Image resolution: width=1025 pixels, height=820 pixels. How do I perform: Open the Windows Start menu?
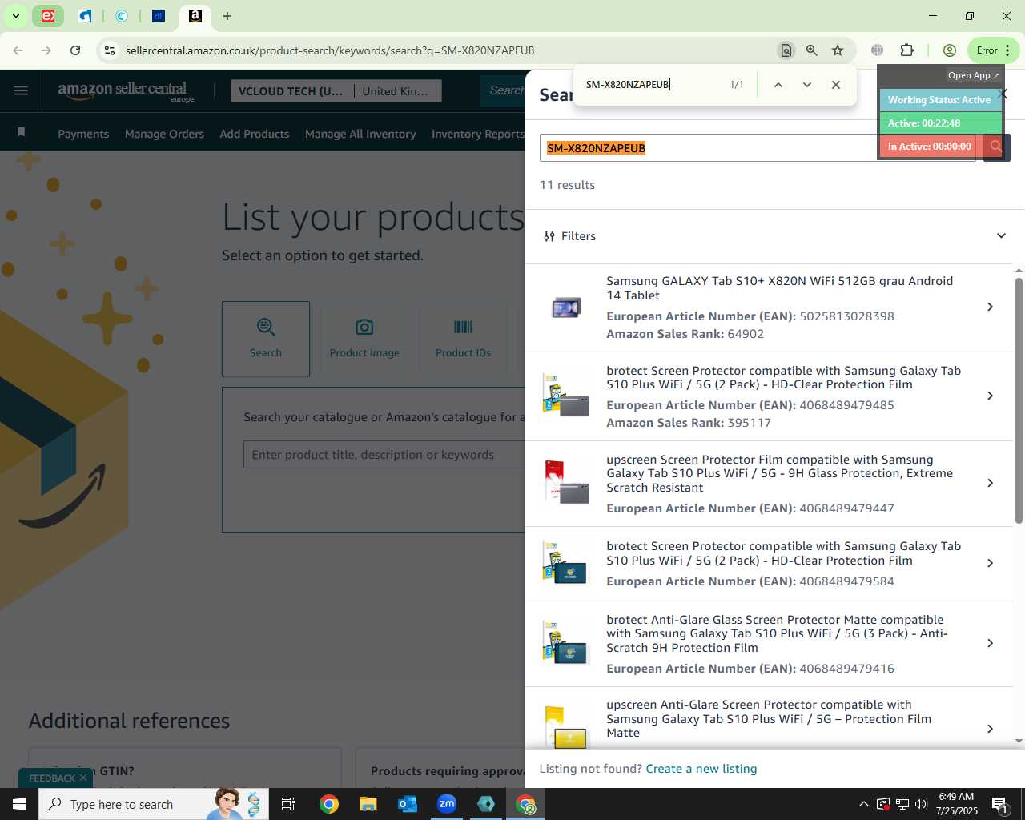pos(19,804)
